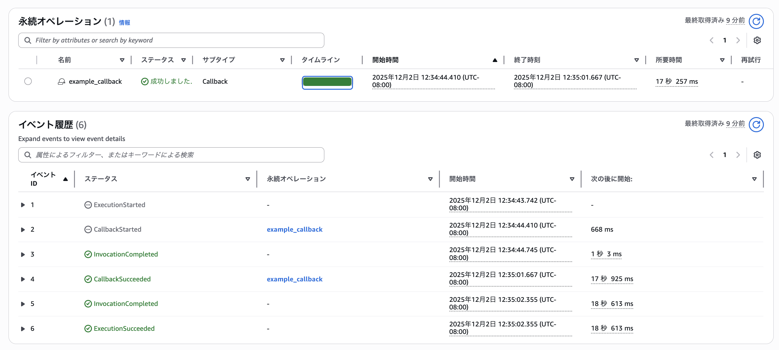The height and width of the screenshot is (350, 779).
Task: Click previous page arrow in durable operations
Action: point(712,40)
